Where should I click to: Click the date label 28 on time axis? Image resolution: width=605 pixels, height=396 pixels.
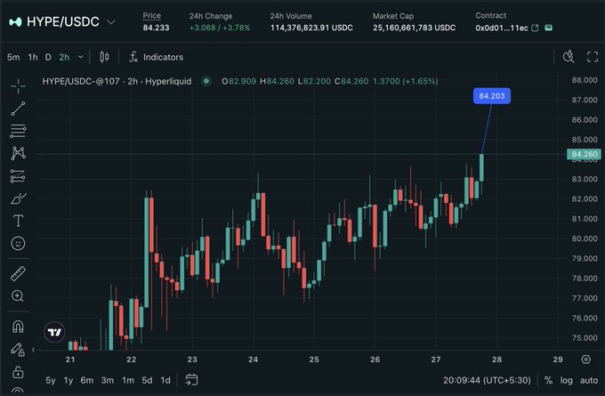coord(496,360)
